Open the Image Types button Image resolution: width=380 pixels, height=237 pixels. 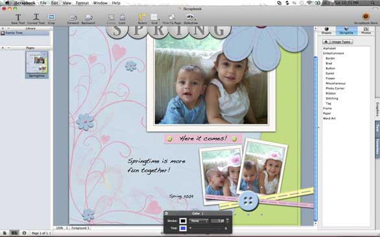[x=338, y=42]
